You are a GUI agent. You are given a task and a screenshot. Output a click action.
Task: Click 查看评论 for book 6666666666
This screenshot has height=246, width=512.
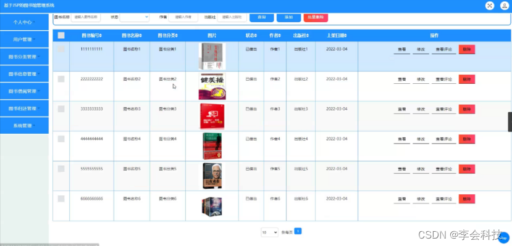click(x=444, y=199)
